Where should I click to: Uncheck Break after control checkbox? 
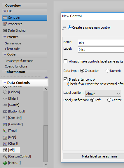pyautogui.click(x=65, y=79)
